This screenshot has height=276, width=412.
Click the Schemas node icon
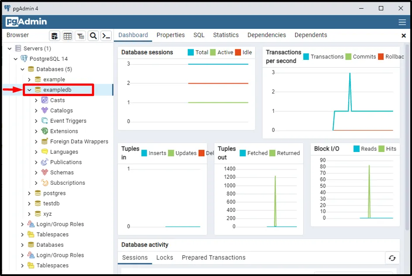45,172
